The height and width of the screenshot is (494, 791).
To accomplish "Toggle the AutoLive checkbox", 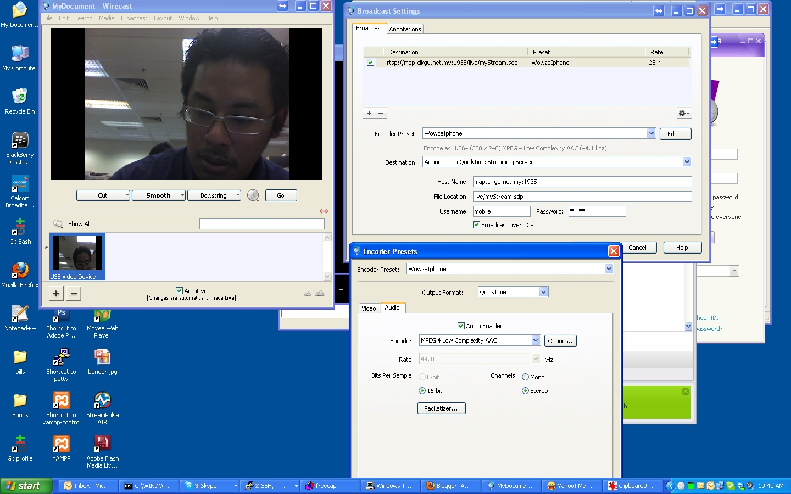I will (x=179, y=291).
